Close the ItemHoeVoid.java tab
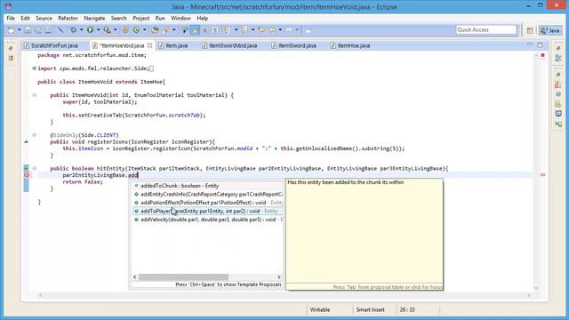 tap(149, 45)
